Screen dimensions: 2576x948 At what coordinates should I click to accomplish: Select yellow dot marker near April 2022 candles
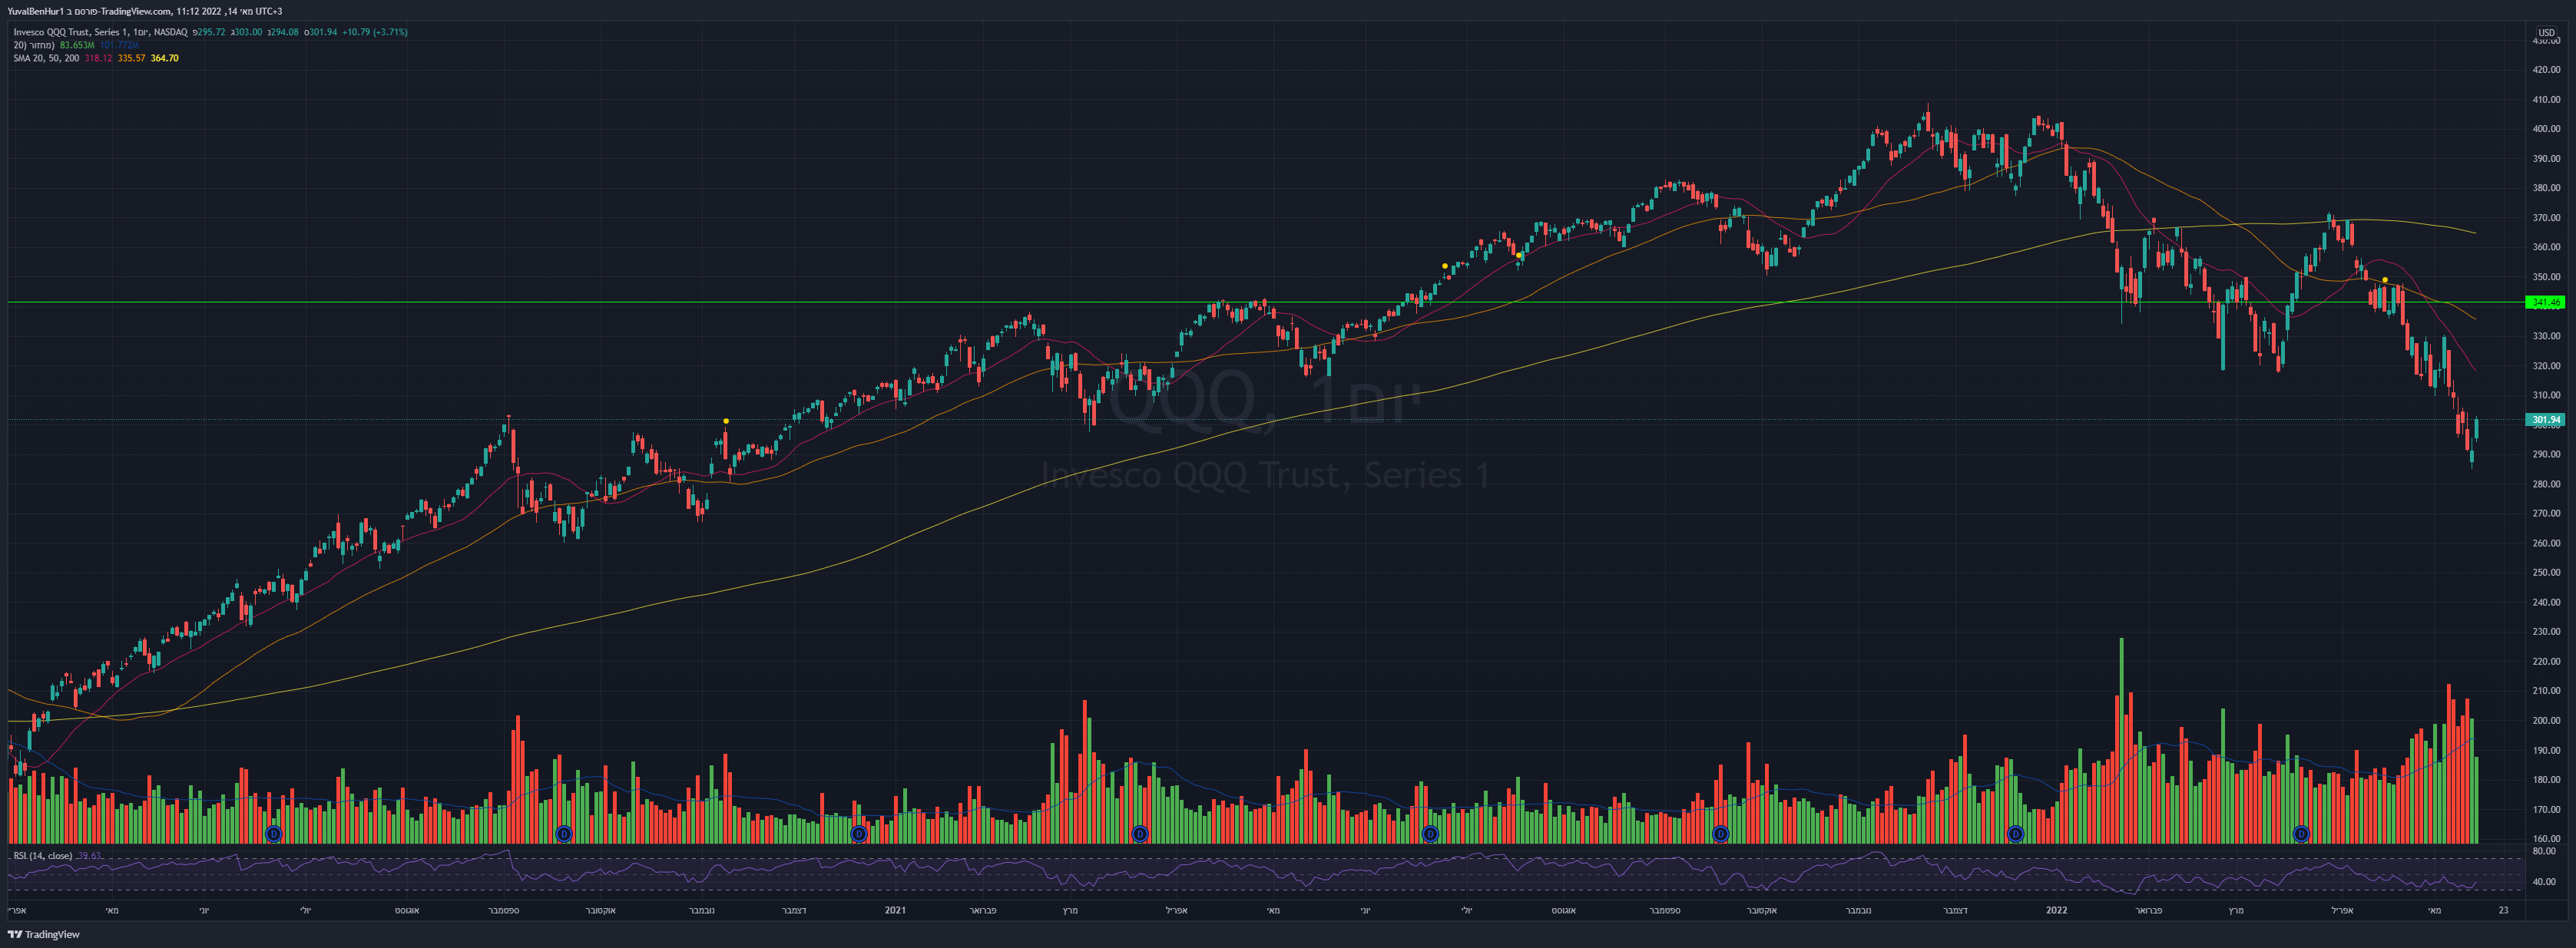(2385, 279)
